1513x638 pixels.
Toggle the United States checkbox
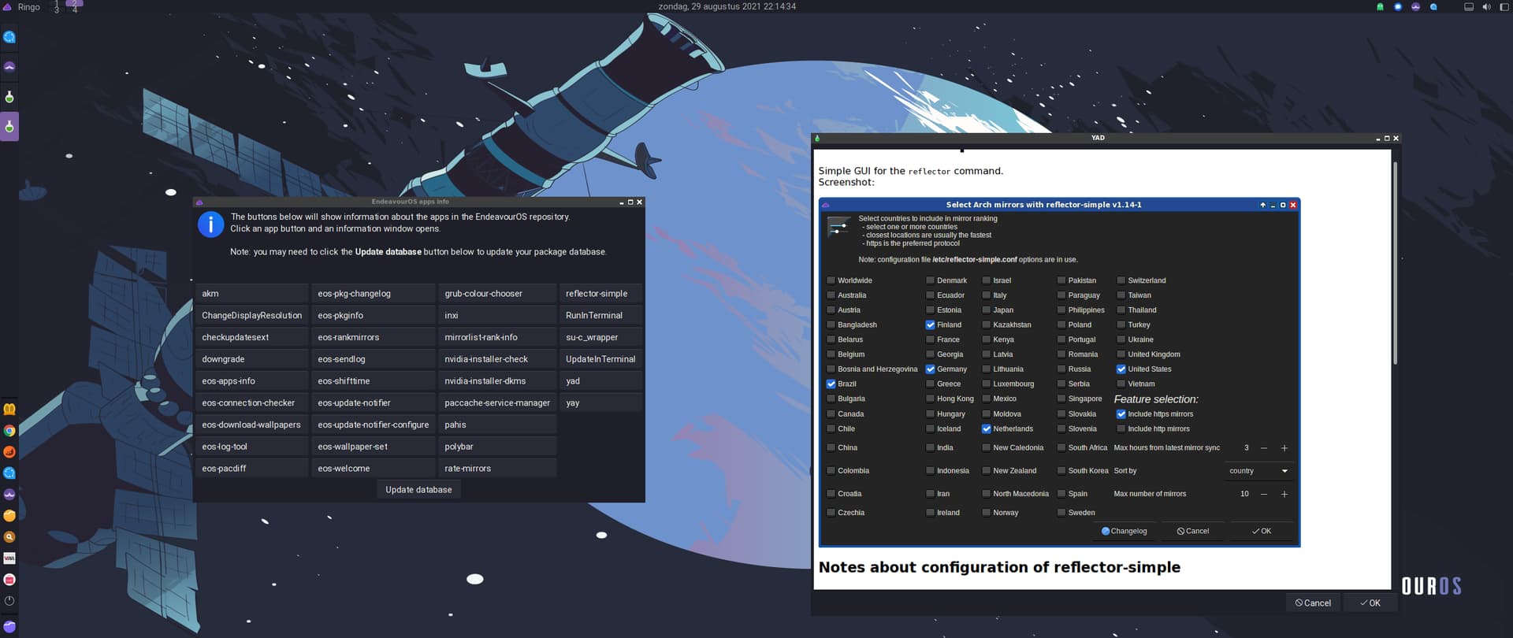pos(1121,369)
